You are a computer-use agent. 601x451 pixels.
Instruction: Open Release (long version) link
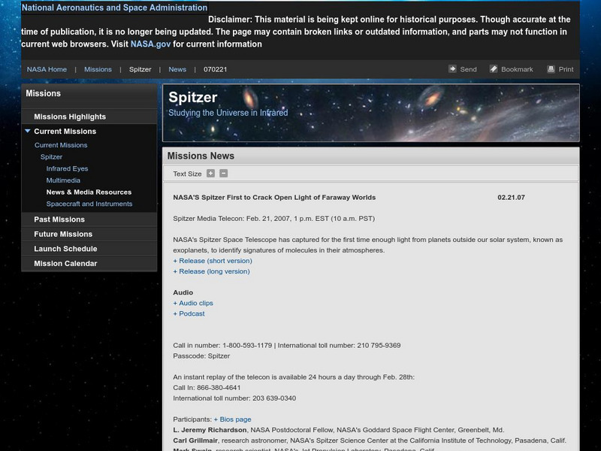(211, 271)
